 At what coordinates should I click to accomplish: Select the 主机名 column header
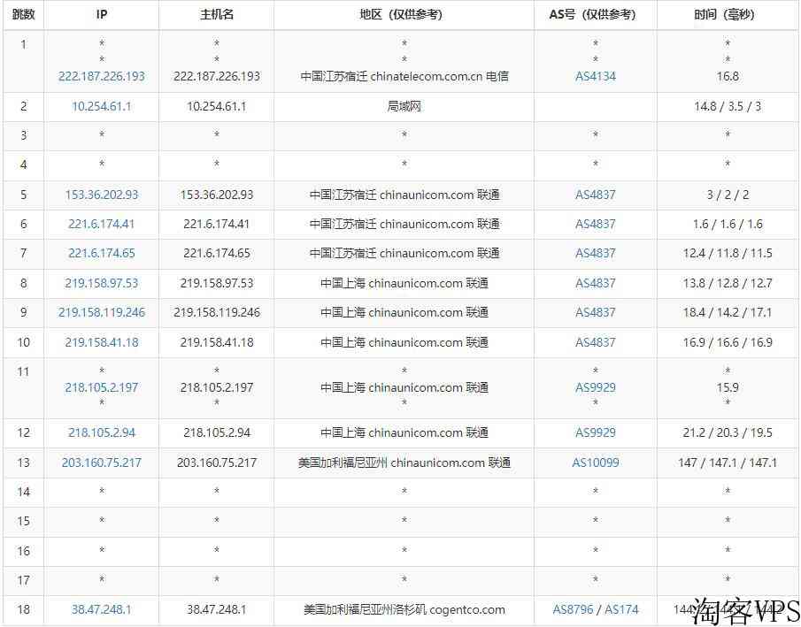[x=217, y=15]
